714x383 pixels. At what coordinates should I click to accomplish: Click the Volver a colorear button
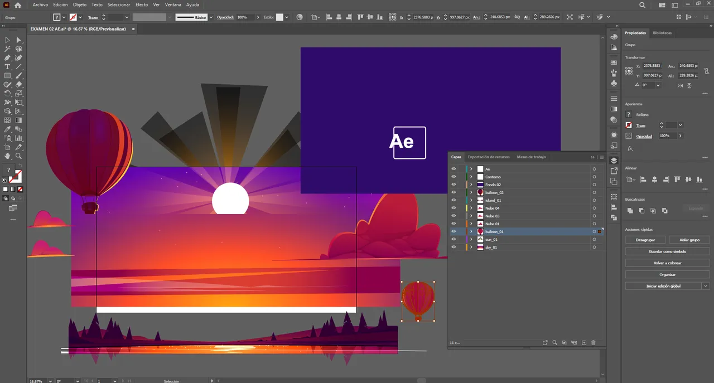(667, 263)
